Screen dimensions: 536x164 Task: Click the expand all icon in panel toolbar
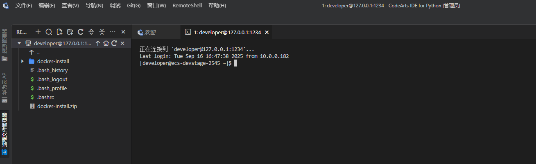coord(91,32)
